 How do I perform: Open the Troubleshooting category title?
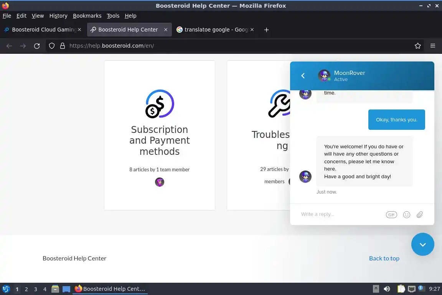[270, 140]
